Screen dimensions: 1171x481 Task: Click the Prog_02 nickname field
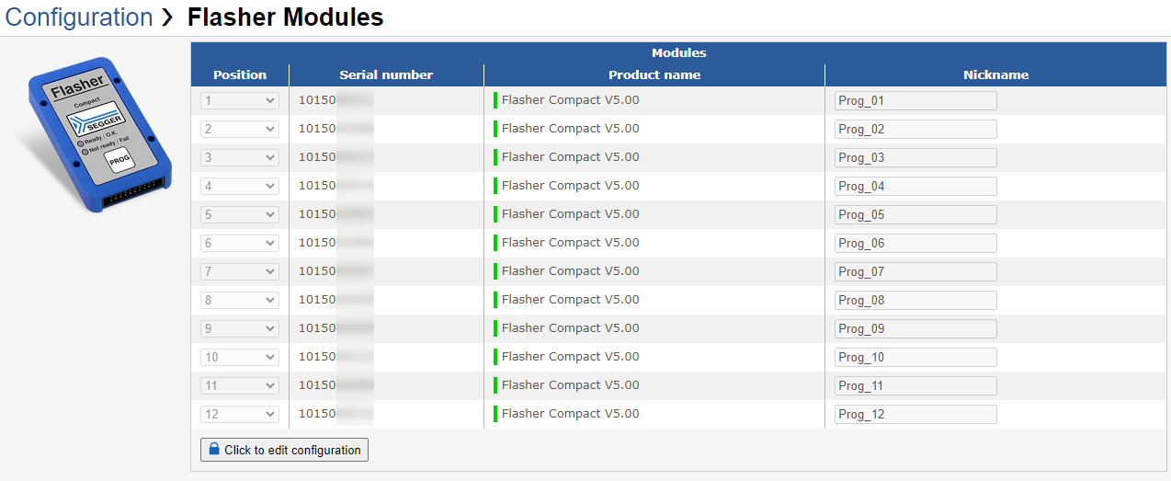point(915,130)
